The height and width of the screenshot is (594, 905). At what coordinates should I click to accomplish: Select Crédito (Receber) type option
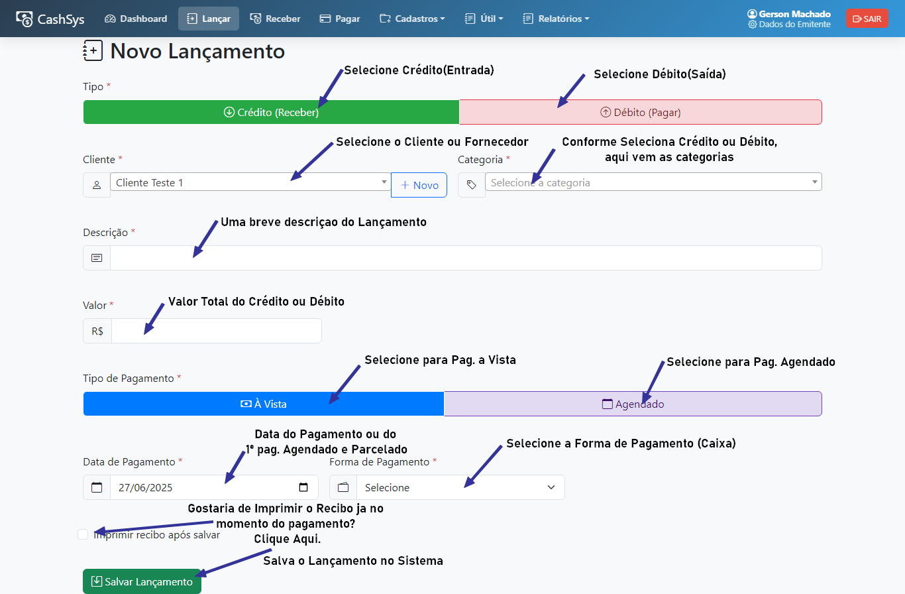(x=271, y=112)
